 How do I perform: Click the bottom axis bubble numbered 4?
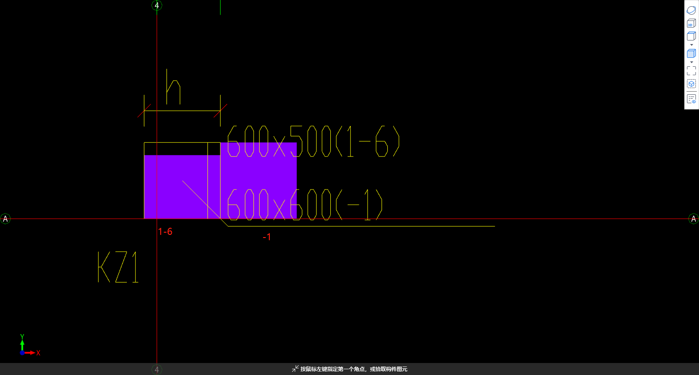pyautogui.click(x=157, y=369)
